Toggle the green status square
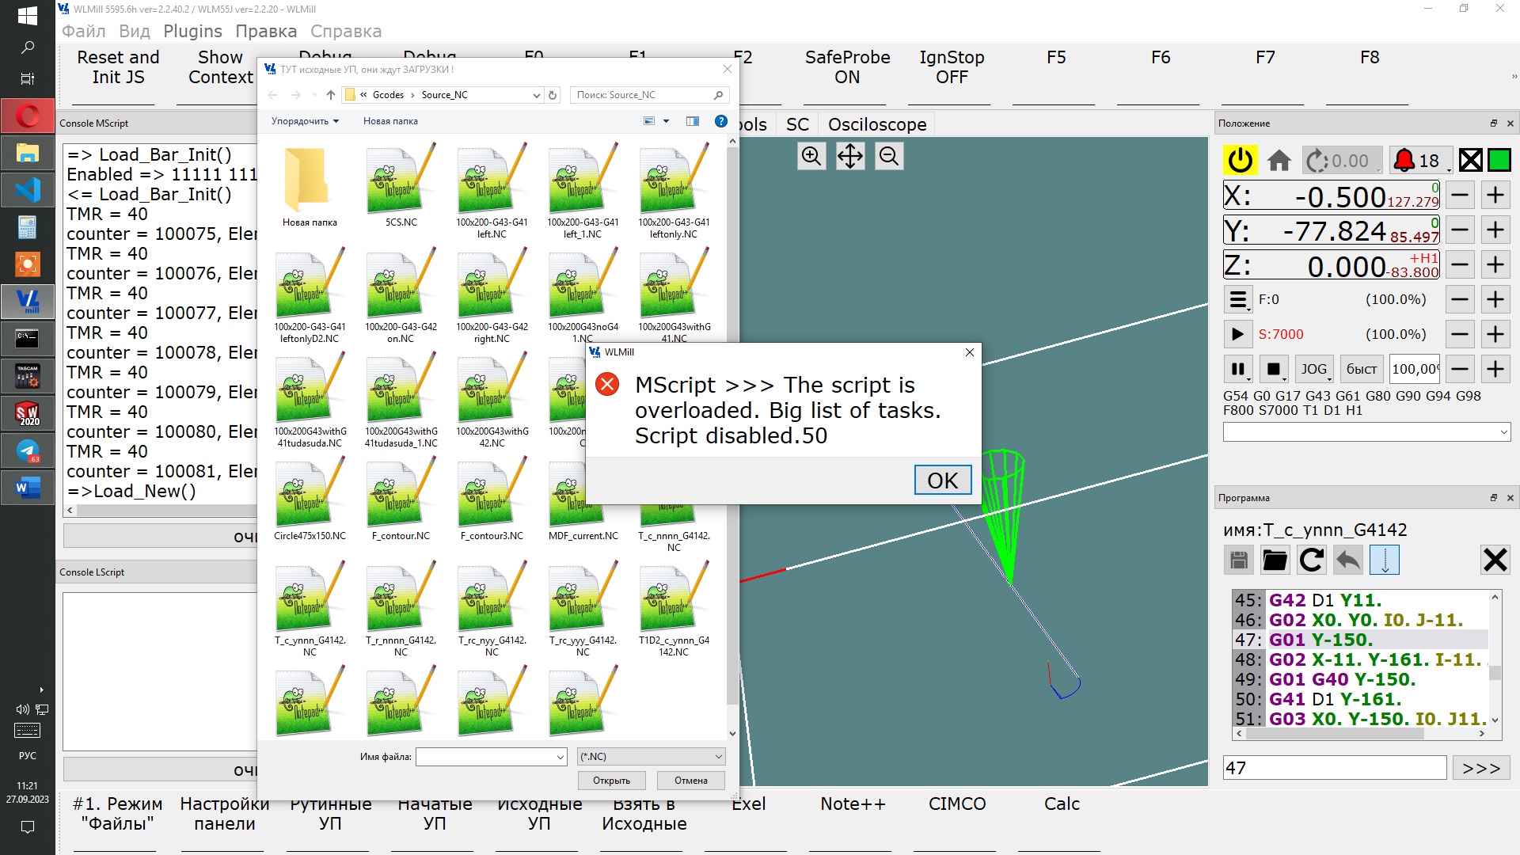Screen dimensions: 1520x855 point(1499,161)
